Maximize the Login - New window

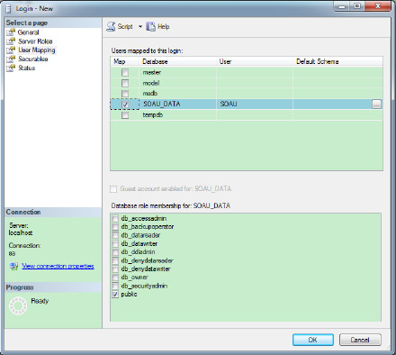point(357,6)
